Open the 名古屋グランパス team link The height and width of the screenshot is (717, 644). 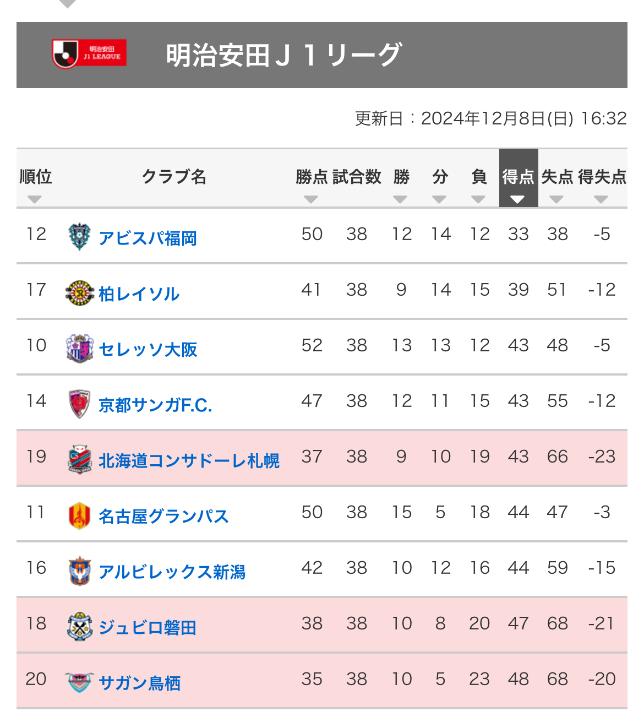pos(163,516)
